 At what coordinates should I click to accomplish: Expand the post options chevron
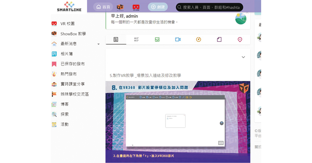click(x=243, y=57)
